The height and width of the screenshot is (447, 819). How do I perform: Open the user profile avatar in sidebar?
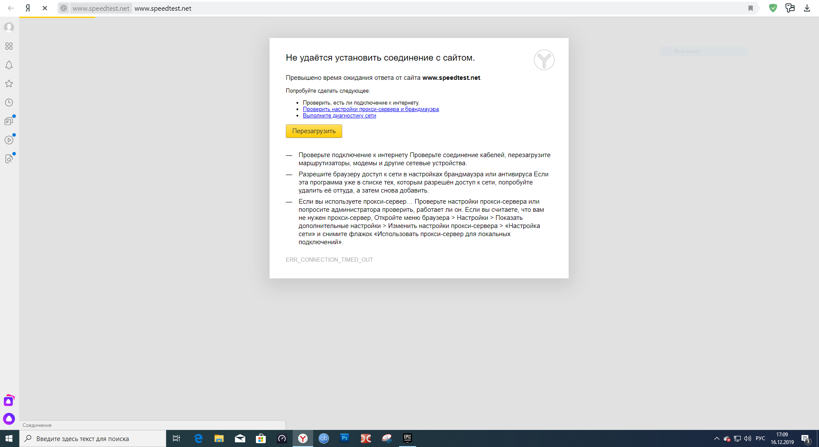[x=9, y=27]
